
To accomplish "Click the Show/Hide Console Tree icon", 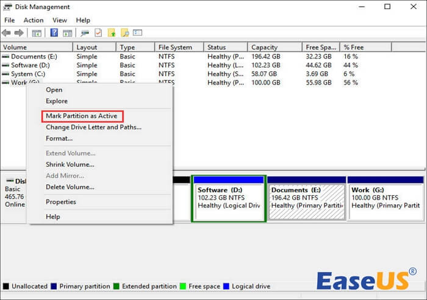I will [x=37, y=32].
